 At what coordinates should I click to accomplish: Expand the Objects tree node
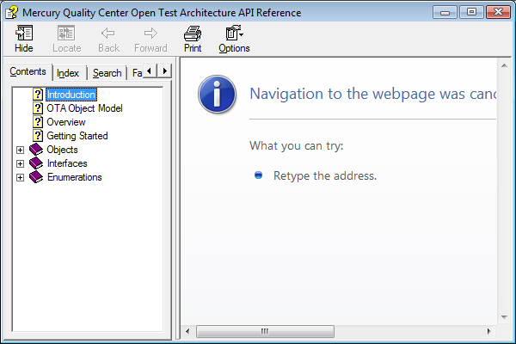(20, 150)
